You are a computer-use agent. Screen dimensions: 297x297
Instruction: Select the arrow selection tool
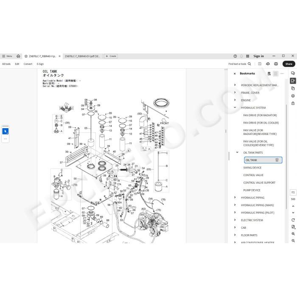tap(5, 131)
